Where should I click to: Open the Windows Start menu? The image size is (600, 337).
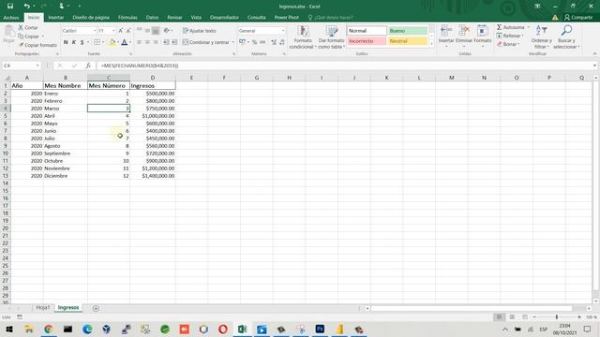point(9,329)
